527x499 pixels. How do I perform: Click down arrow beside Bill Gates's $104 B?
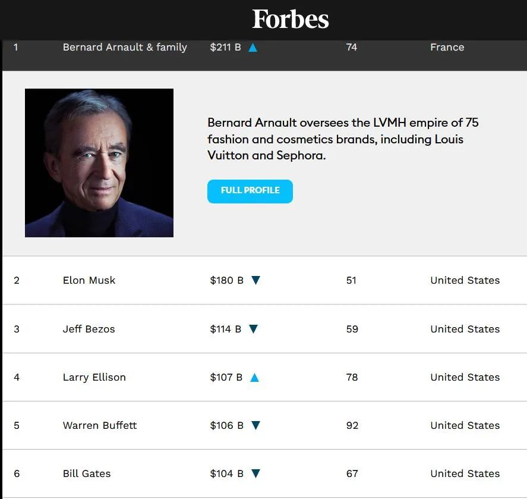255,473
